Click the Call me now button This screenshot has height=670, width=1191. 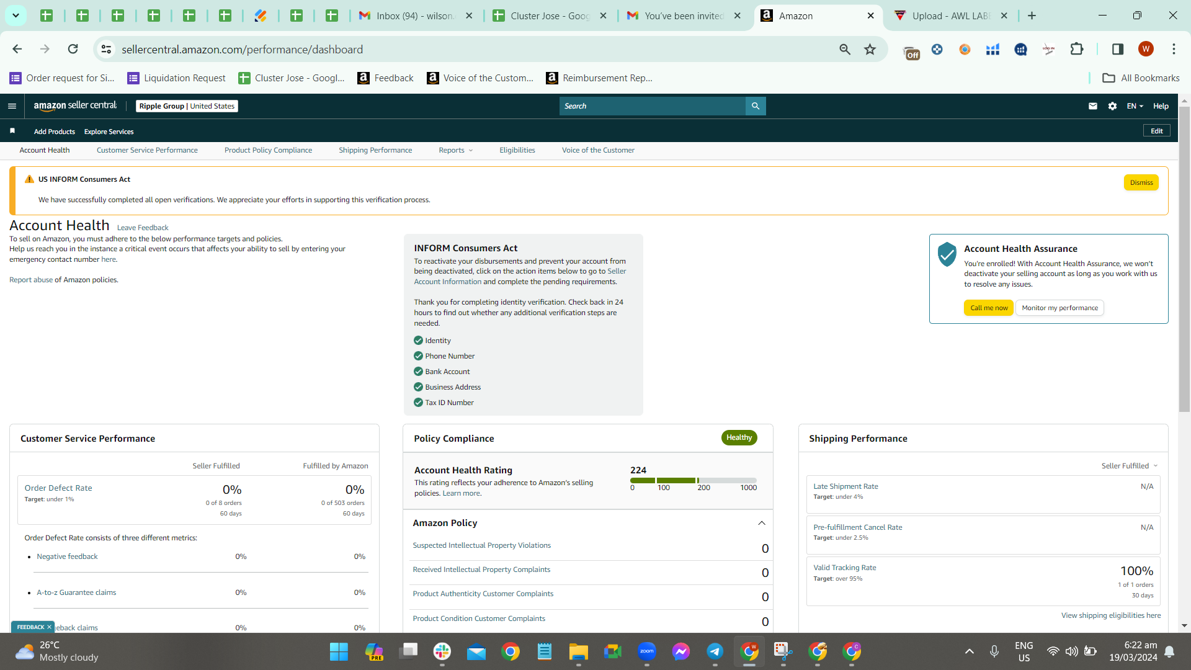988,308
